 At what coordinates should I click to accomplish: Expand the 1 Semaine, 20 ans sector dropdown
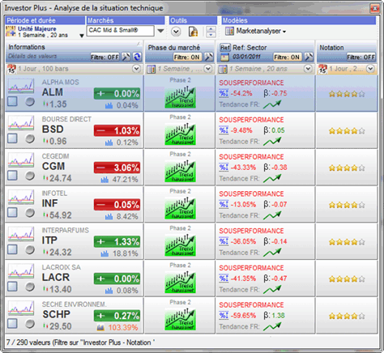(308, 69)
